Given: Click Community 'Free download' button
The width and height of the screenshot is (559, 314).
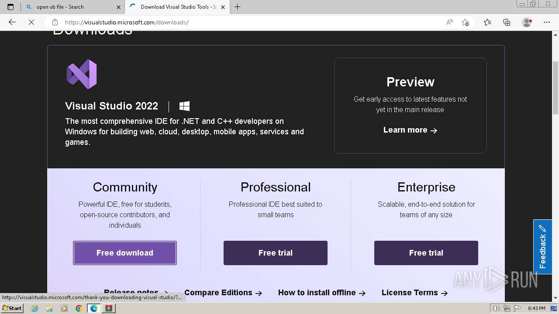Looking at the screenshot, I should pyautogui.click(x=125, y=253).
